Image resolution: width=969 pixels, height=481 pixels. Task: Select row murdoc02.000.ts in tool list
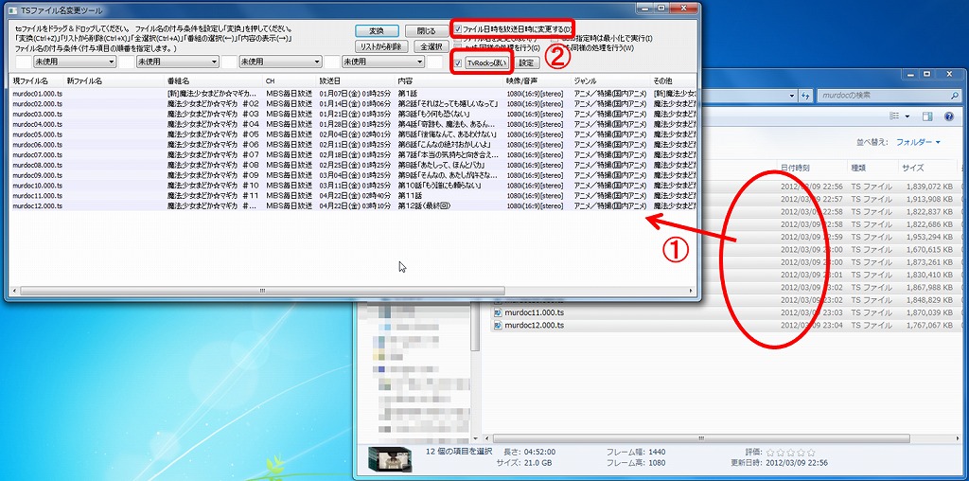(x=354, y=104)
